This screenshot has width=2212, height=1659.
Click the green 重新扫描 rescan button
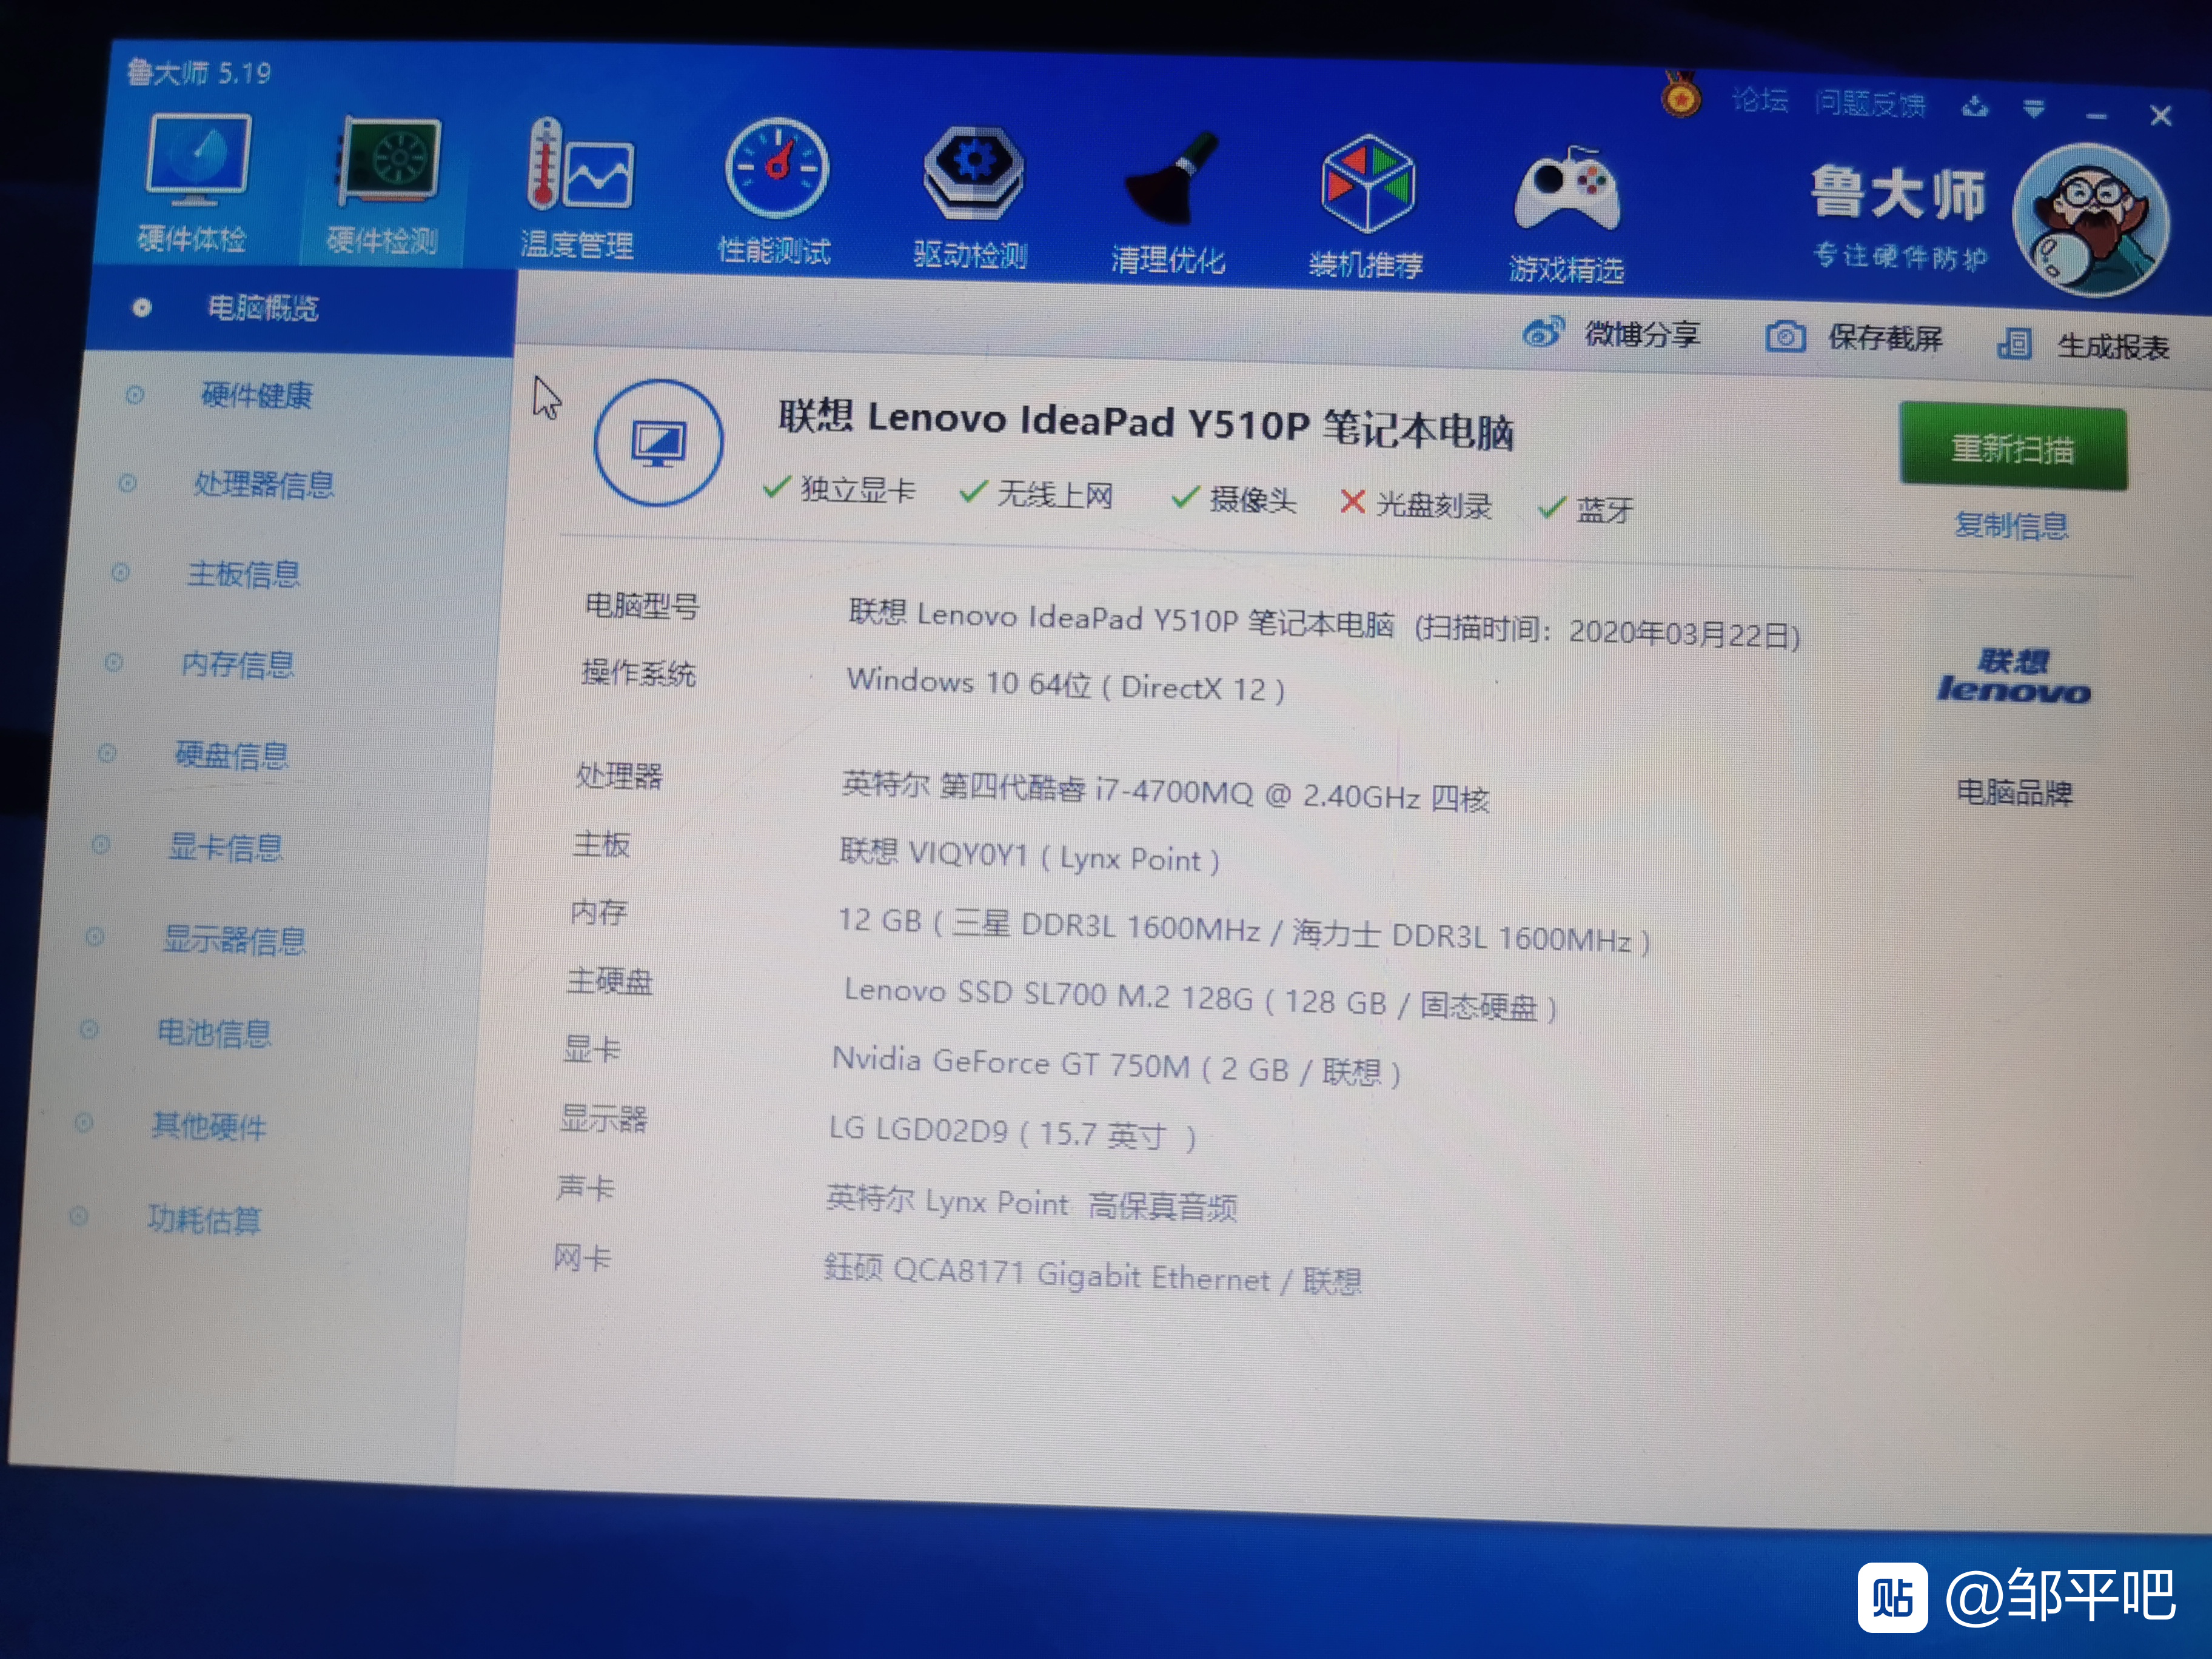pyautogui.click(x=2013, y=447)
